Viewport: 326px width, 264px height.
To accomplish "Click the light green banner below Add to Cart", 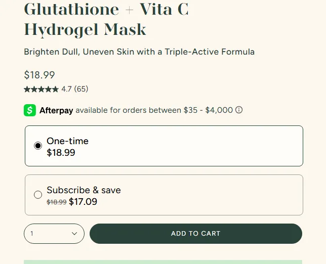I will point(163,262).
